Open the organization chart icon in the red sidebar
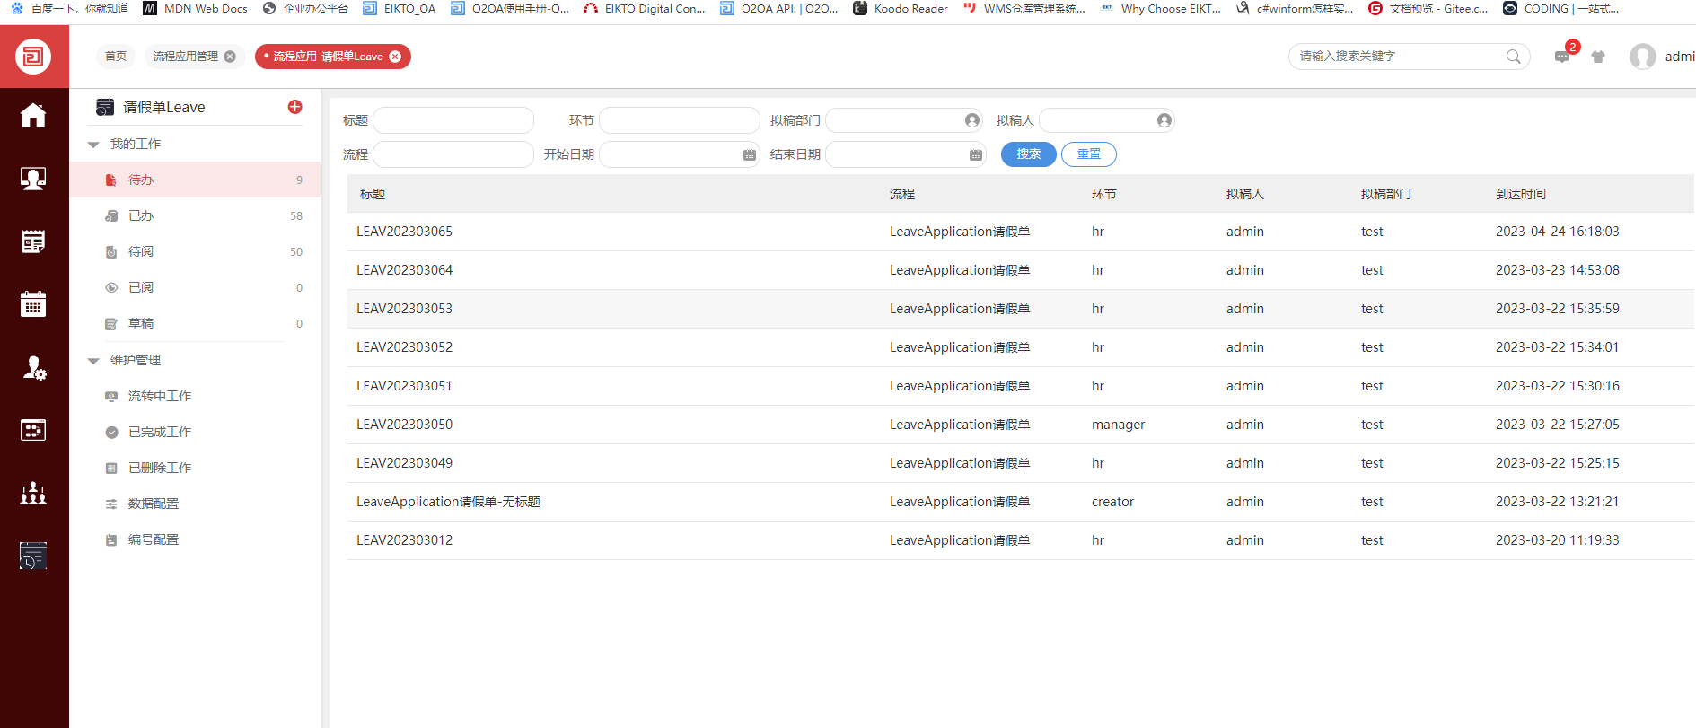This screenshot has width=1696, height=728. tap(33, 493)
